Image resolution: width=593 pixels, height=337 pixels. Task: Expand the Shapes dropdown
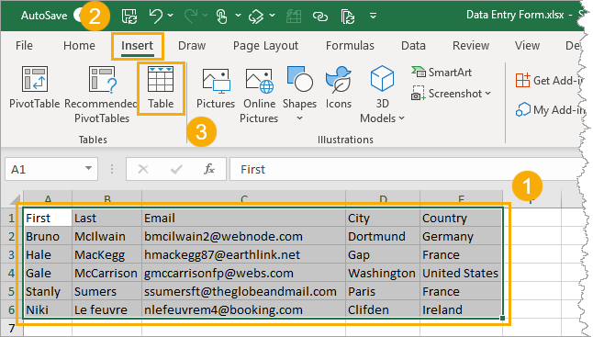[x=299, y=118]
